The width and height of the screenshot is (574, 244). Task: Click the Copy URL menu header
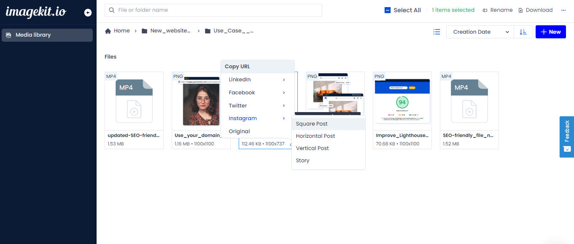[258, 67]
